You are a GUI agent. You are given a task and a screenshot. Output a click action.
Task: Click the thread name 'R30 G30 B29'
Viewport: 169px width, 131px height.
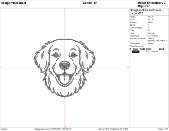pyautogui.click(x=152, y=52)
